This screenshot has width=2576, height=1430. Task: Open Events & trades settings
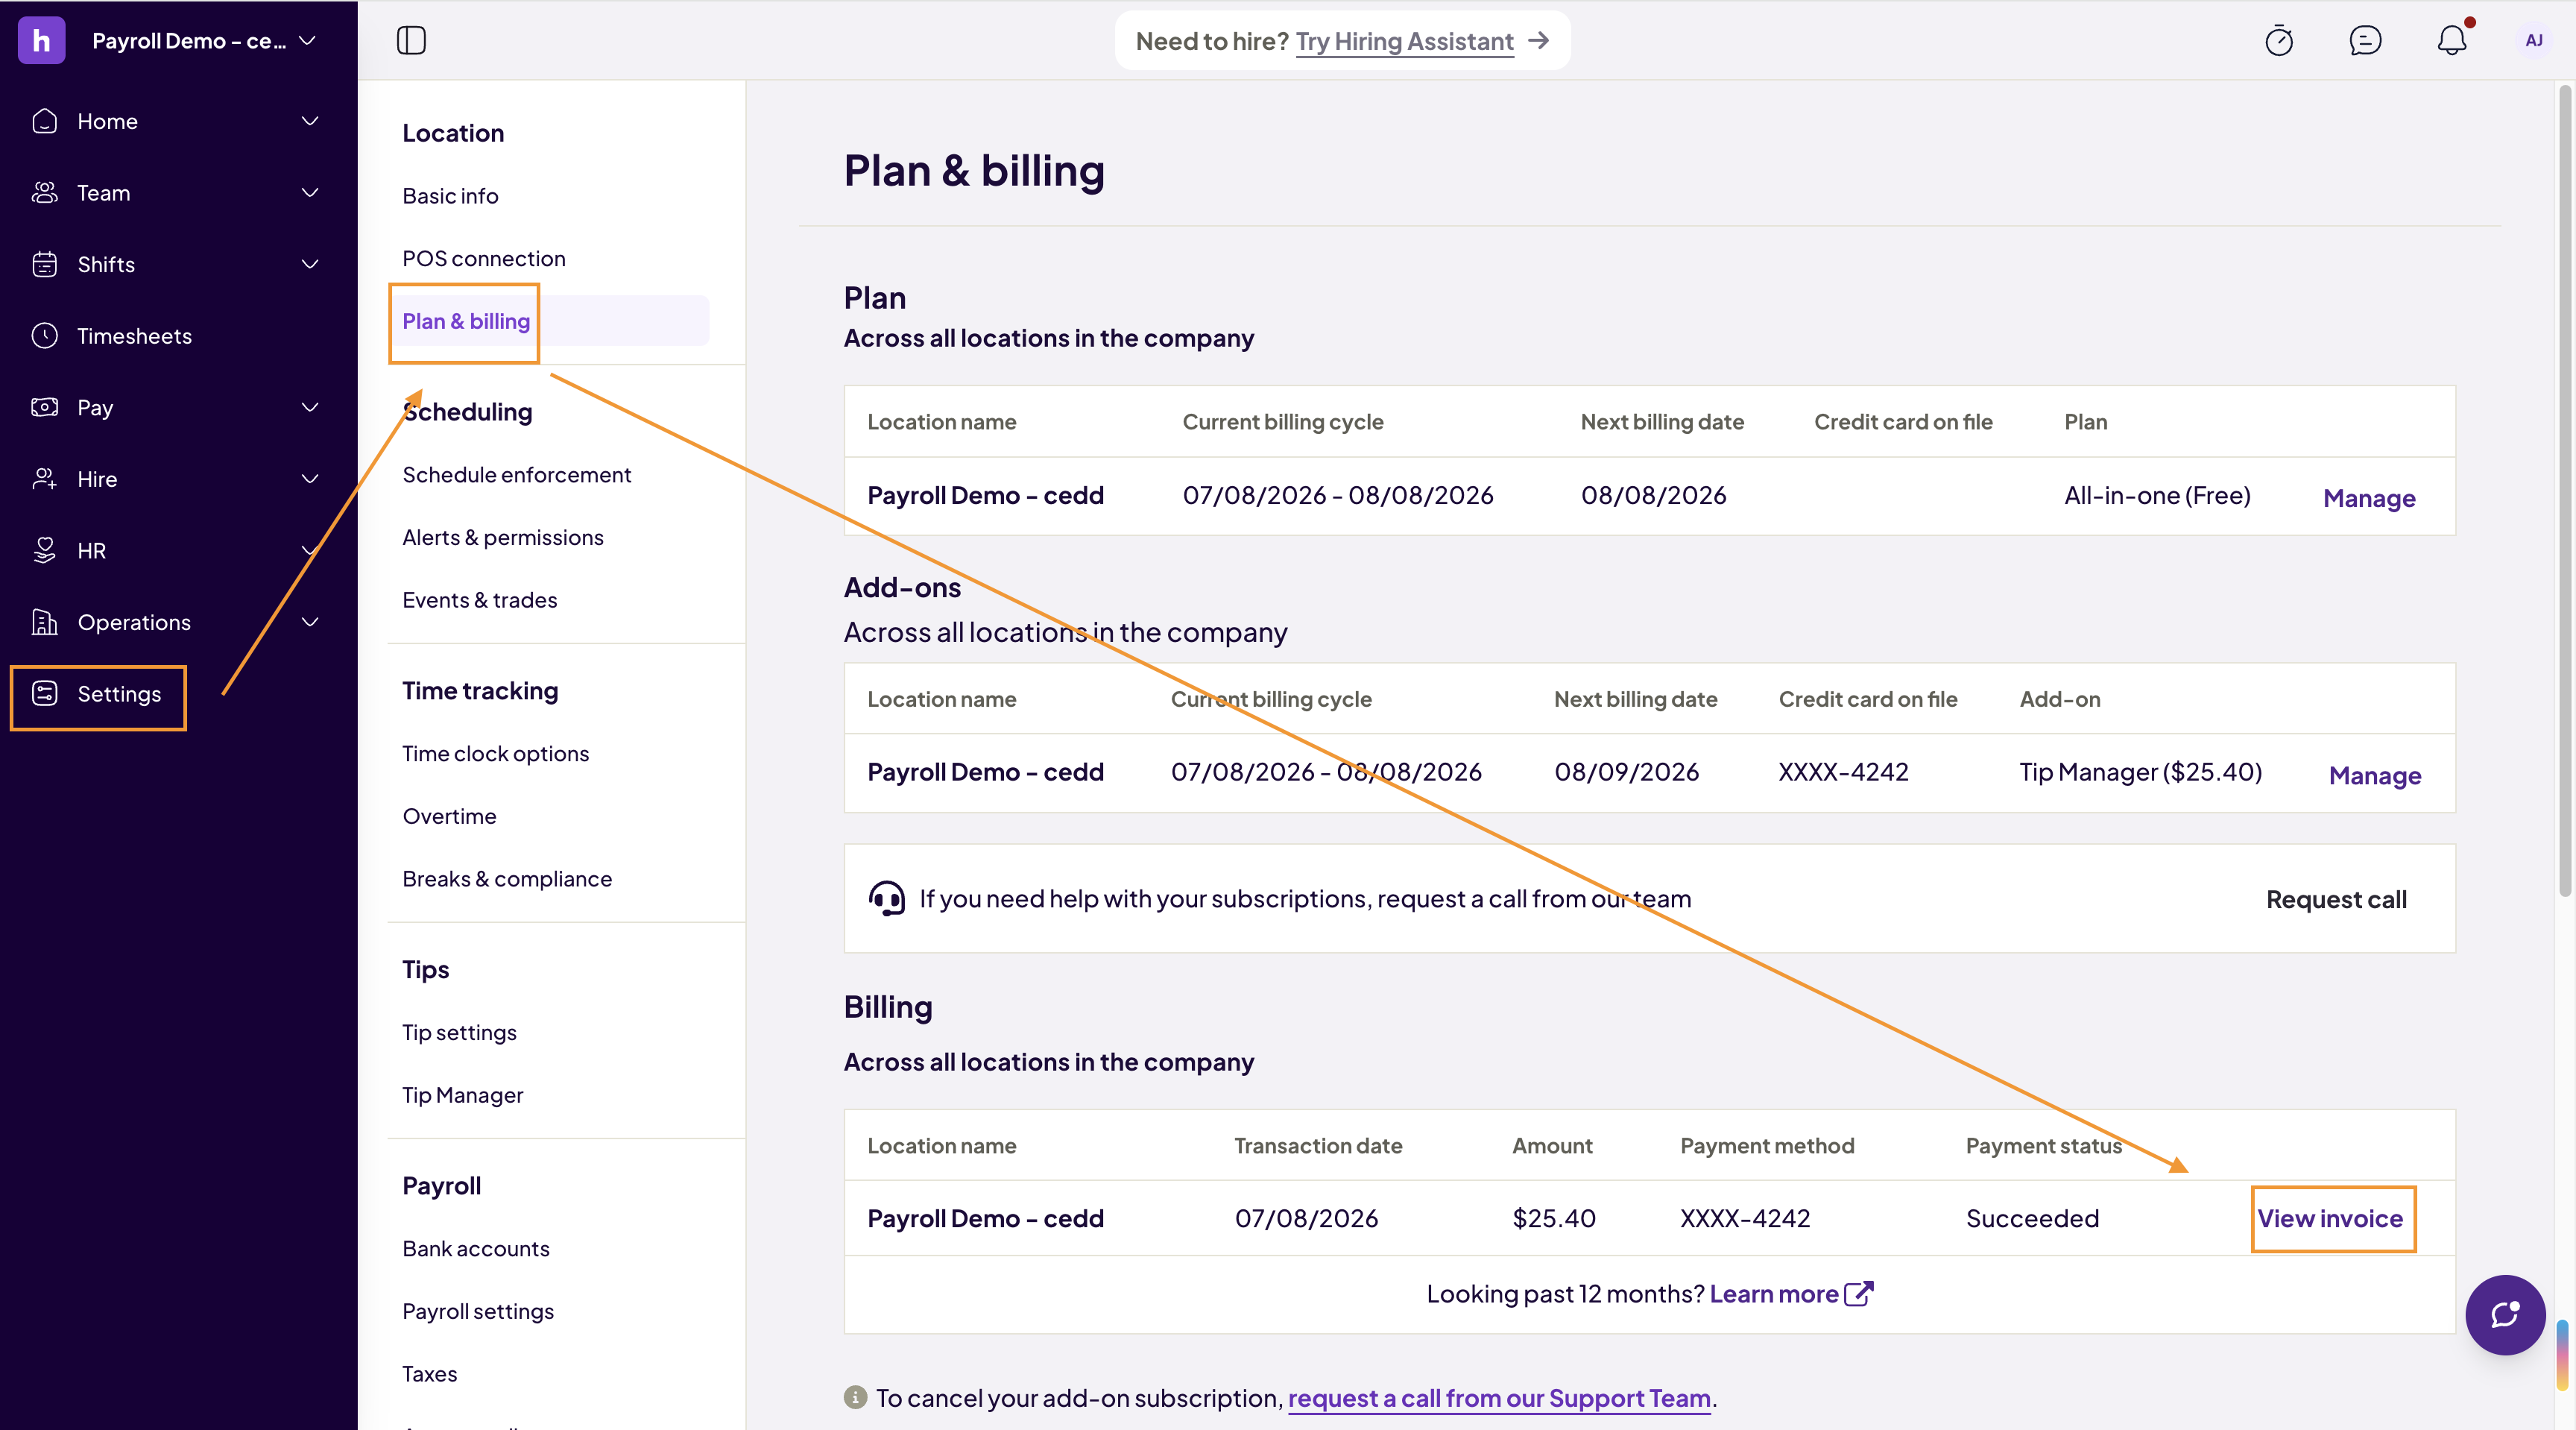[x=480, y=601]
